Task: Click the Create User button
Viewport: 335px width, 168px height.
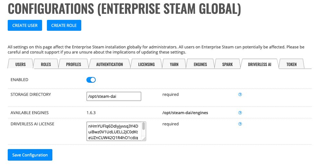Action: (x=25, y=25)
